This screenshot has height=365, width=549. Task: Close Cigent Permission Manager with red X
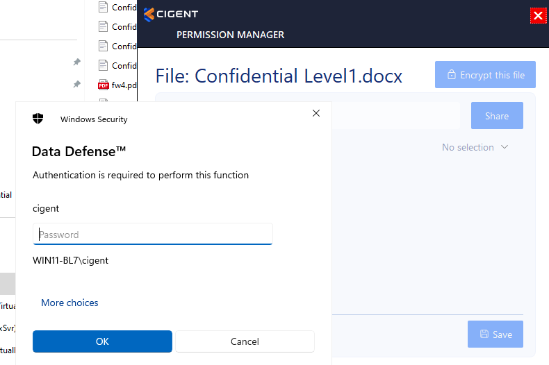pyautogui.click(x=538, y=16)
